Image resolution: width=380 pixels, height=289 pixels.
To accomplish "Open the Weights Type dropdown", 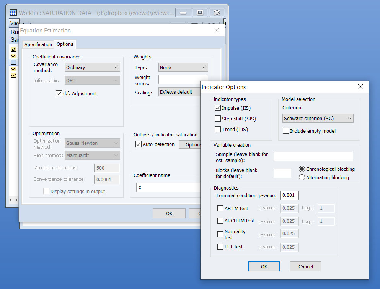I will click(183, 68).
